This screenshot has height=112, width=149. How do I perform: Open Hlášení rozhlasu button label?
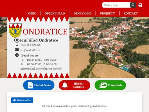click(x=79, y=85)
